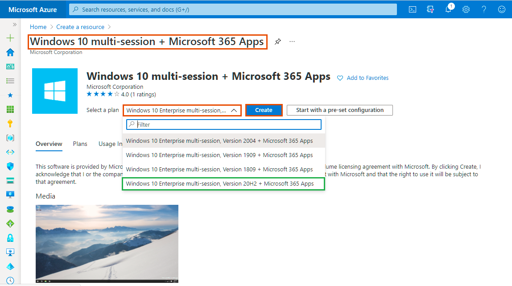Open the Virtual networks arrows icon

pos(10,152)
